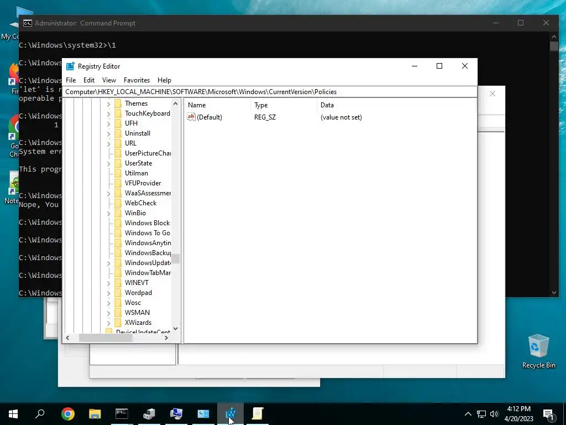Select the UserPictureChange folder icon
The width and height of the screenshot is (566, 425).
click(x=118, y=153)
